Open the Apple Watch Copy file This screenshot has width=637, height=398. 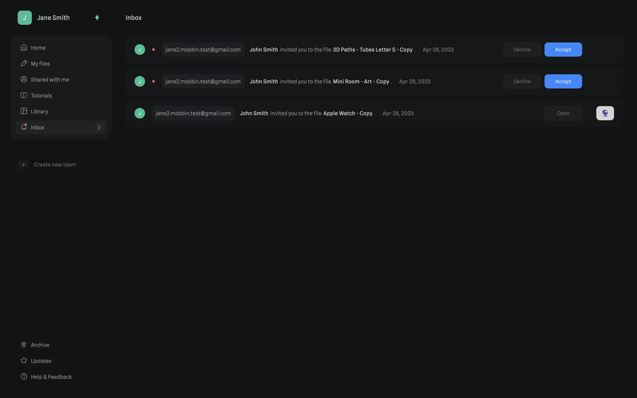pos(563,113)
